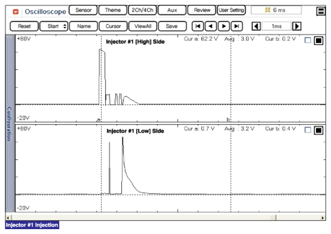
Task: Click the horizontal scrollbar at the bottom
Action: tap(162, 217)
